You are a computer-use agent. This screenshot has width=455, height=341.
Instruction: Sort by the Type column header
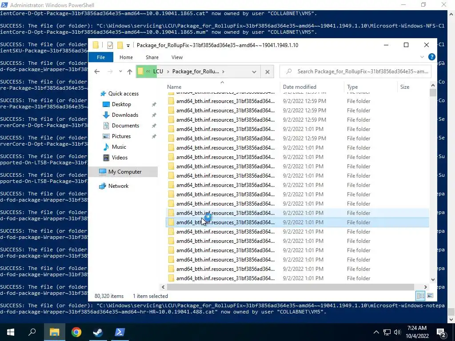[x=352, y=87]
